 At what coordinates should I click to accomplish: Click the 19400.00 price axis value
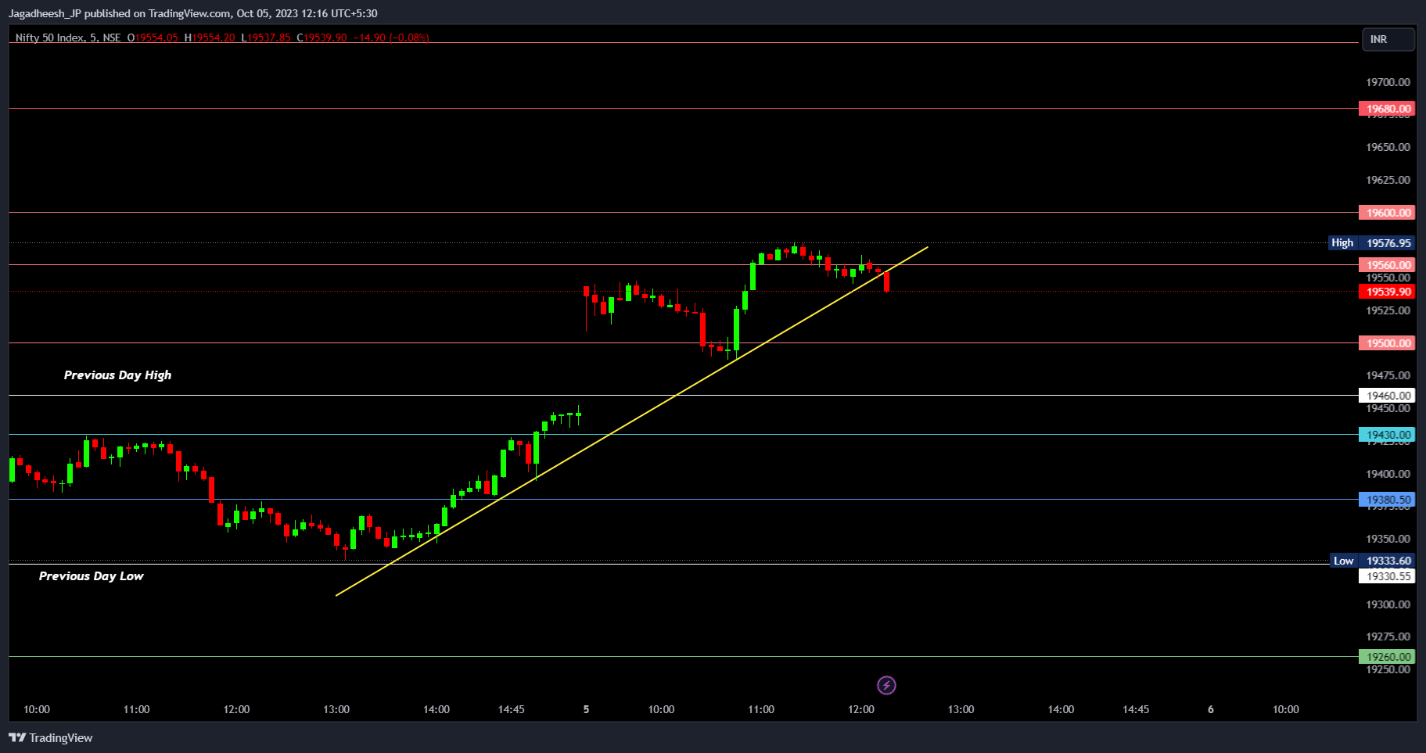pos(1388,474)
